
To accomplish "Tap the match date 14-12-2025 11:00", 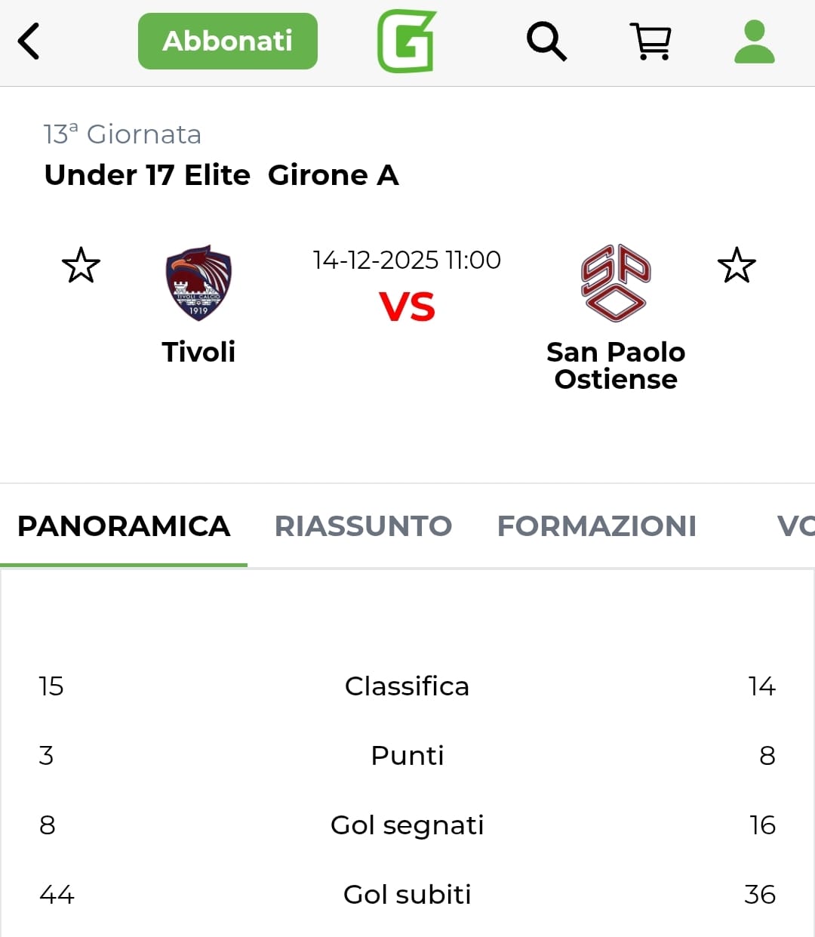I will [407, 260].
